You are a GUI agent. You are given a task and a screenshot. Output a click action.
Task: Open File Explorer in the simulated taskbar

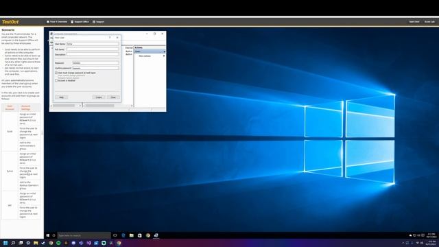(131, 235)
